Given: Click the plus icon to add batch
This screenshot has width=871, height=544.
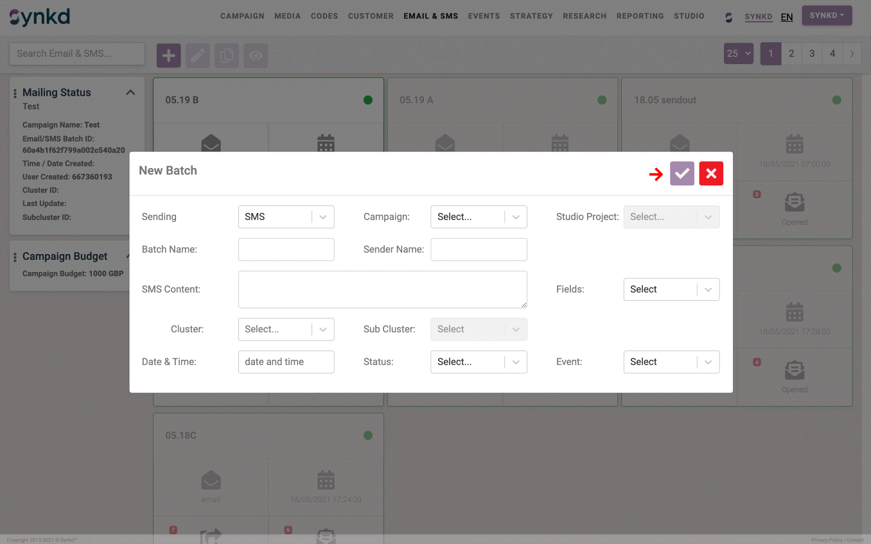Looking at the screenshot, I should click(x=169, y=56).
